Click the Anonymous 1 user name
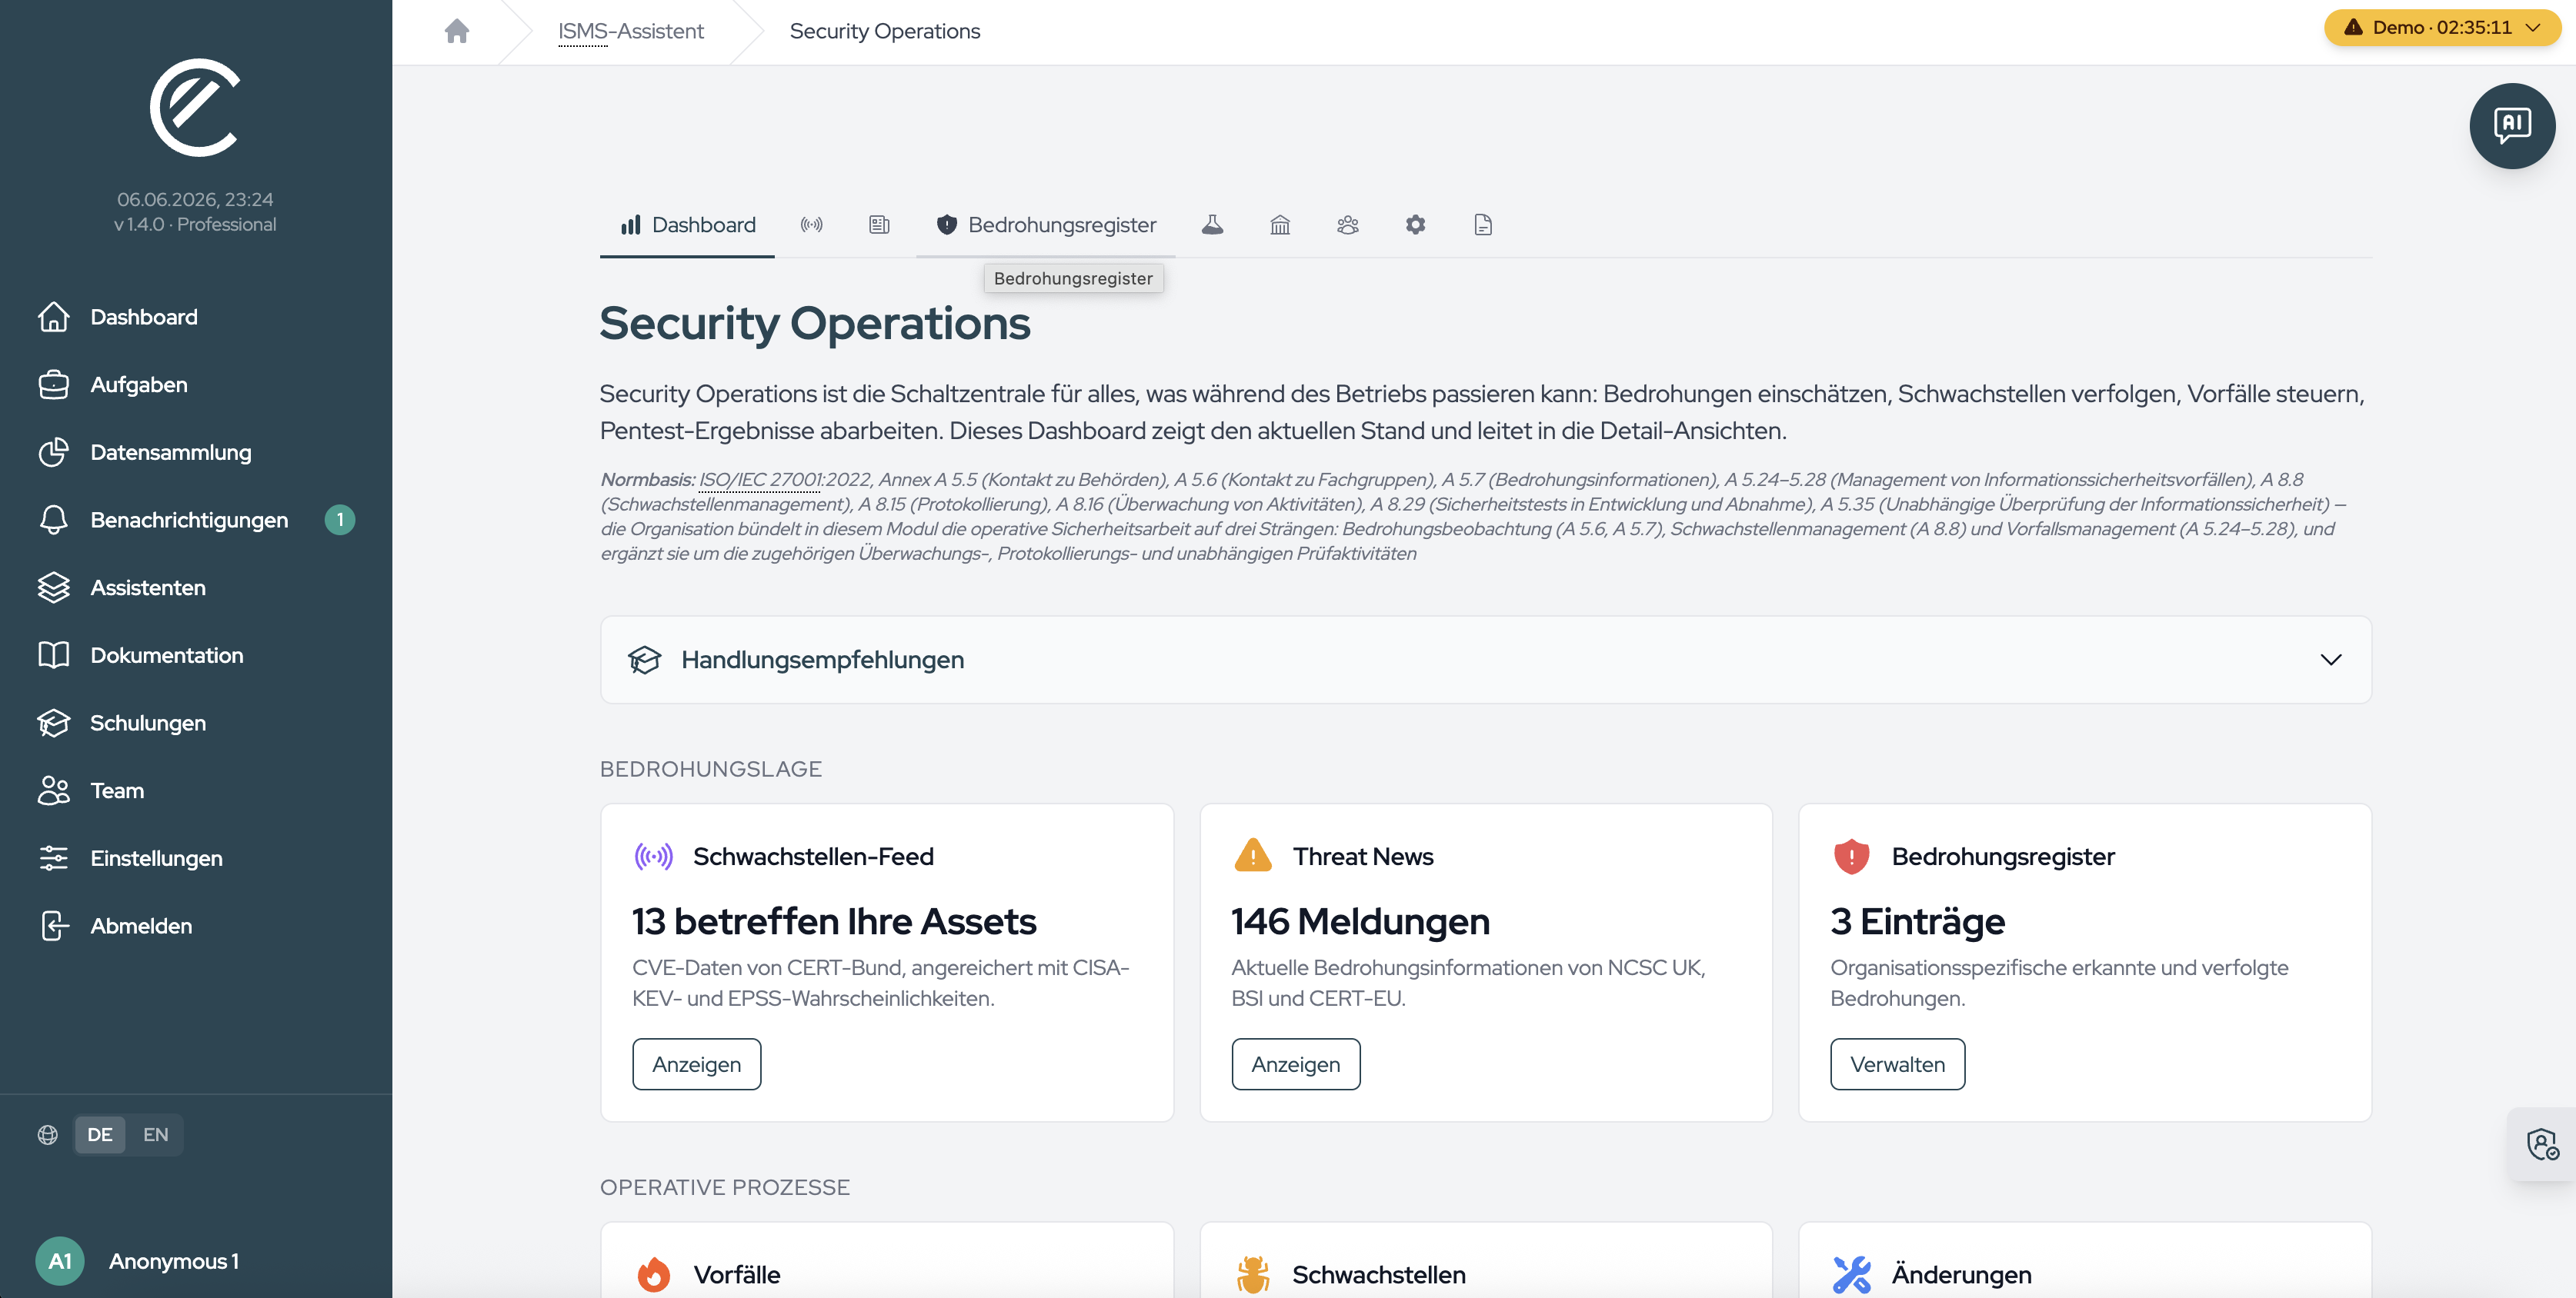The width and height of the screenshot is (2576, 1298). click(174, 1261)
